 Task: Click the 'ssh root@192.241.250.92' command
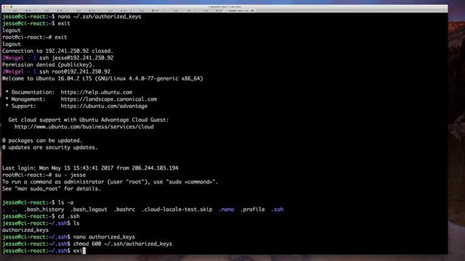[75, 72]
